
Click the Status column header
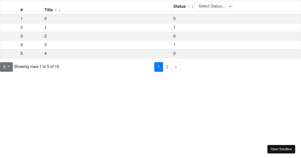(179, 6)
